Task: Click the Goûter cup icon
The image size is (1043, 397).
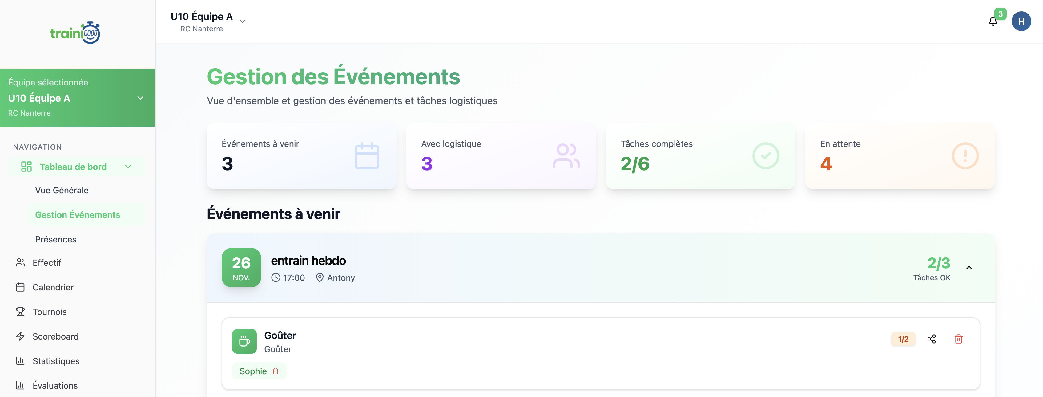Action: (244, 341)
